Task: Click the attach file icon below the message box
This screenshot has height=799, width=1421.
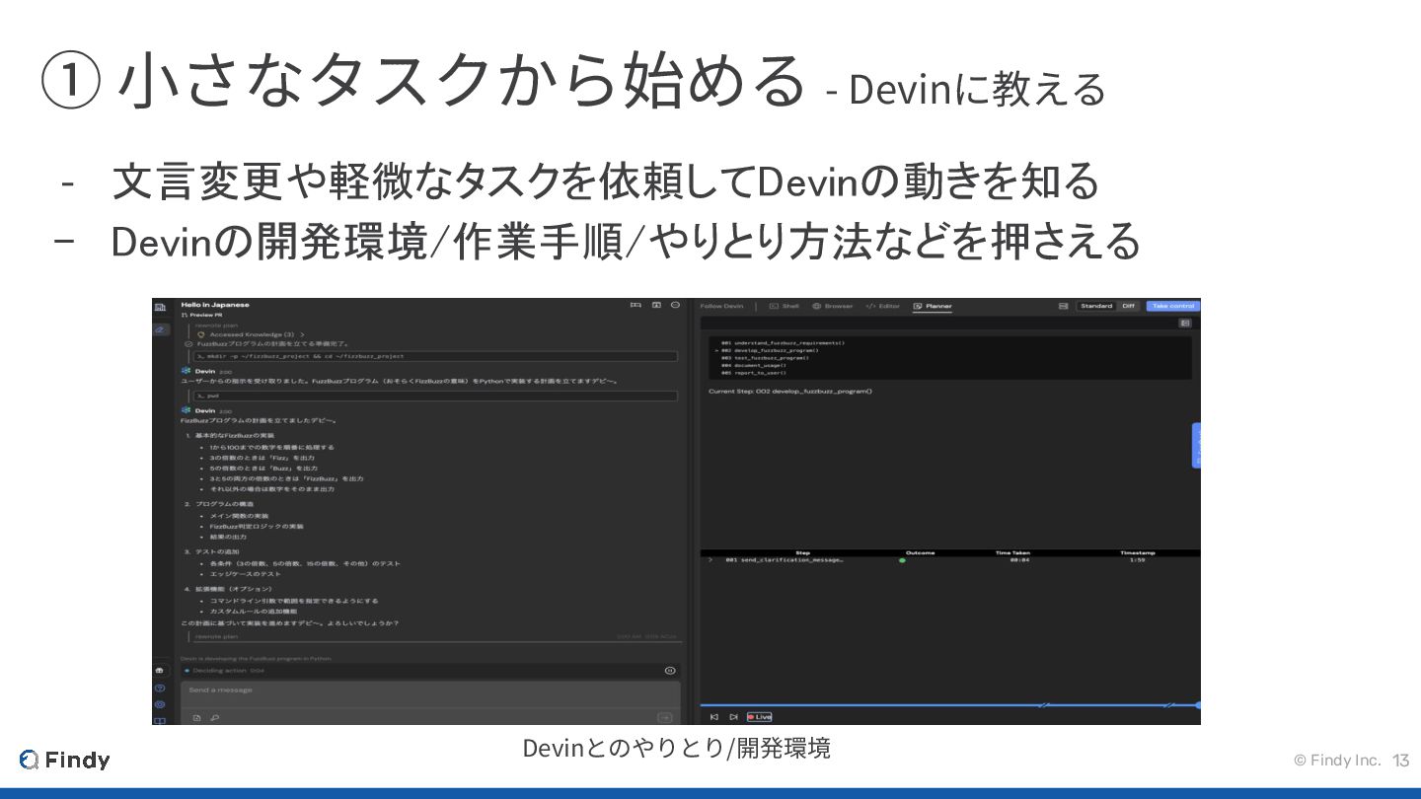Action: click(196, 718)
